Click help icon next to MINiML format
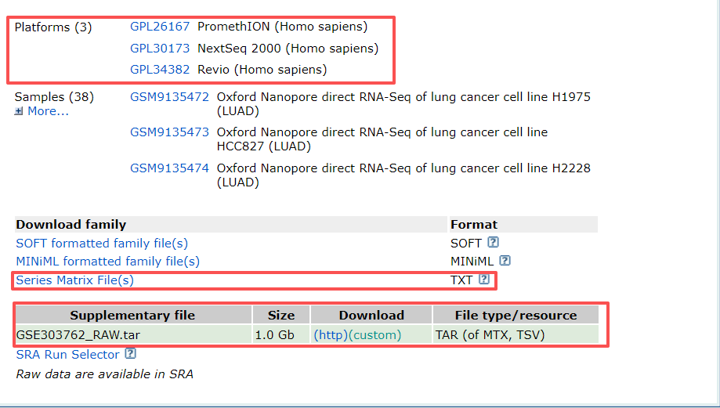The width and height of the screenshot is (720, 408). pyautogui.click(x=505, y=261)
